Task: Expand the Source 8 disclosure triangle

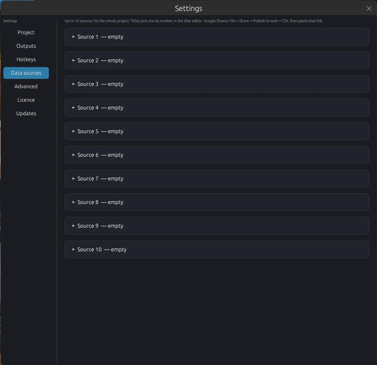Action: coord(74,202)
